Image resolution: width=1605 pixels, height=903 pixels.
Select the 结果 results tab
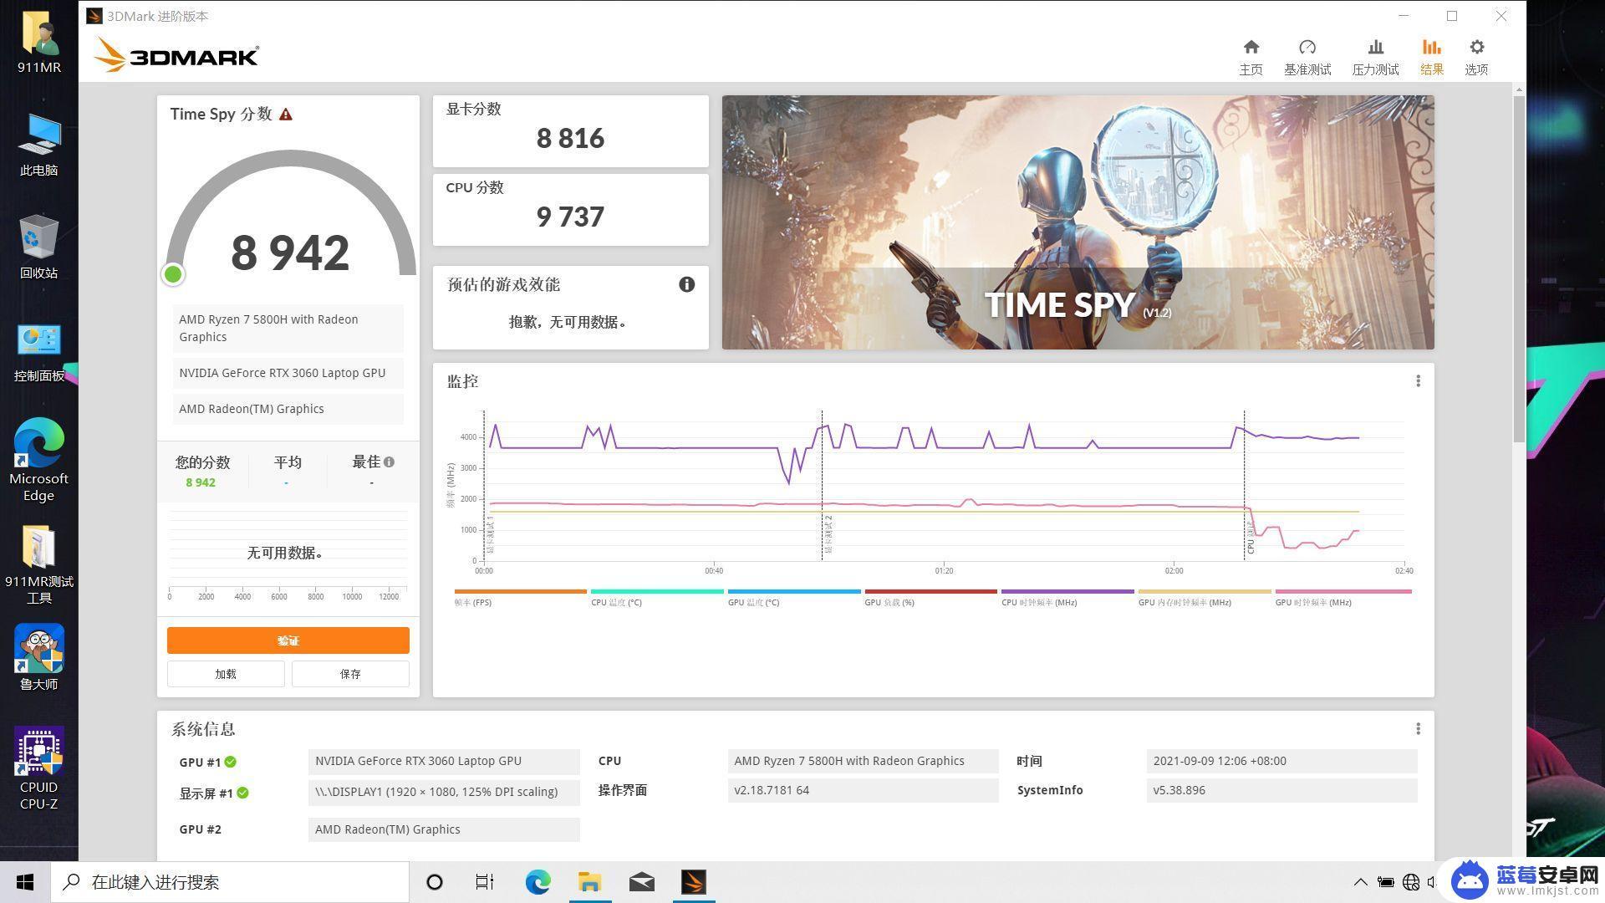pos(1431,57)
